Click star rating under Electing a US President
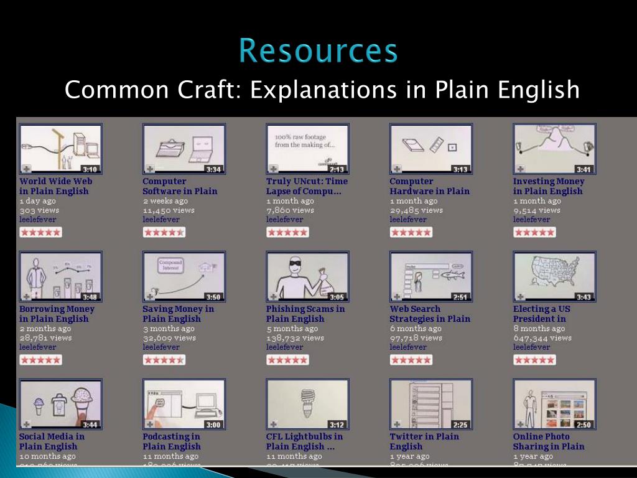The height and width of the screenshot is (478, 637). [534, 360]
